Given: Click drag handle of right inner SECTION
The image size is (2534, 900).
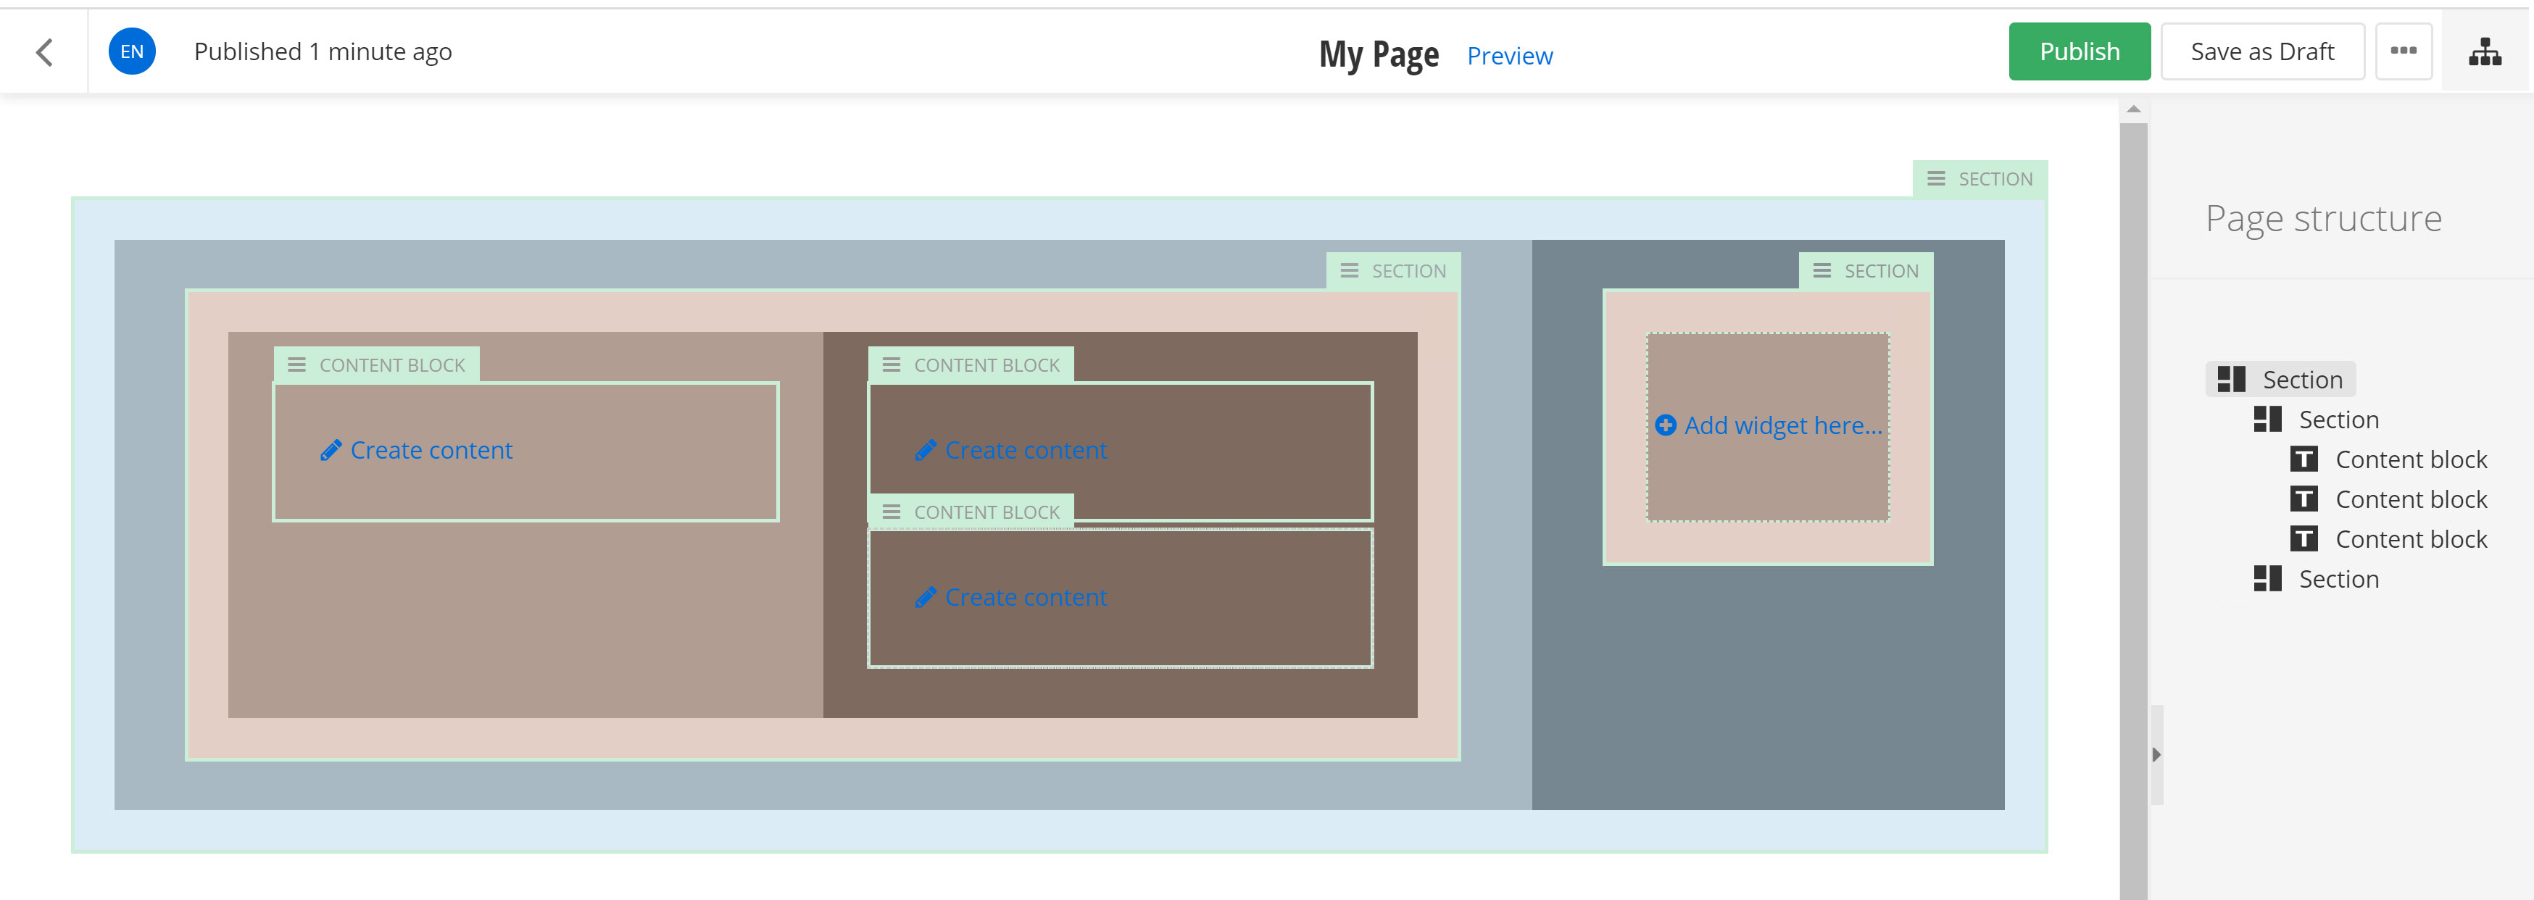Looking at the screenshot, I should click(1821, 270).
